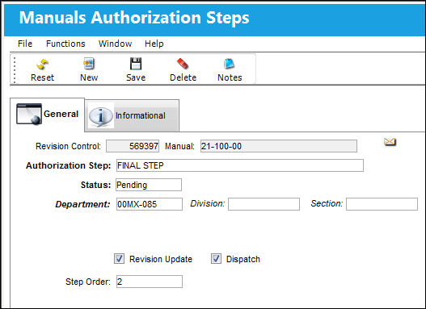The height and width of the screenshot is (309, 426).
Task: Grab the toolbar dotted drag handle
Action: click(15, 69)
